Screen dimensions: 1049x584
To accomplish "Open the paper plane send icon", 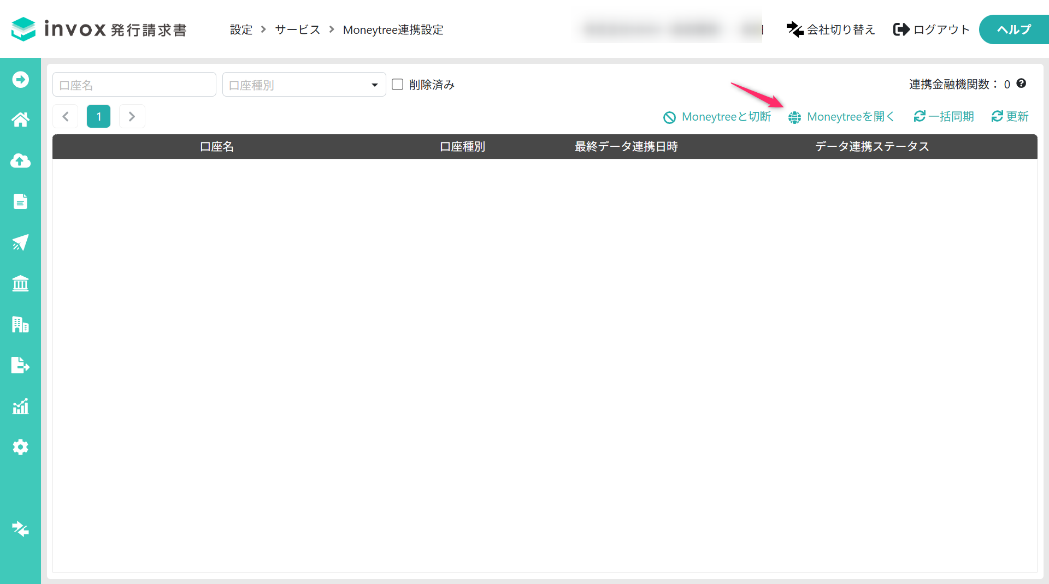I will pyautogui.click(x=21, y=242).
